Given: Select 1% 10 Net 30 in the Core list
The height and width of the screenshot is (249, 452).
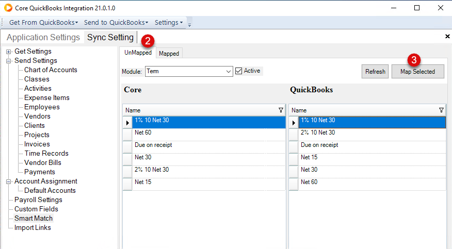Looking at the screenshot, I should [x=208, y=122].
